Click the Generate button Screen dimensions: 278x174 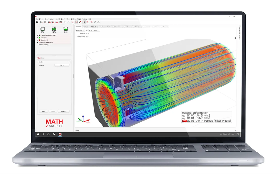pyautogui.click(x=63, y=111)
